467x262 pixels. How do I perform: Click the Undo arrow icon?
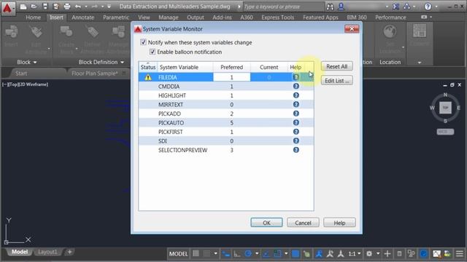point(78,7)
